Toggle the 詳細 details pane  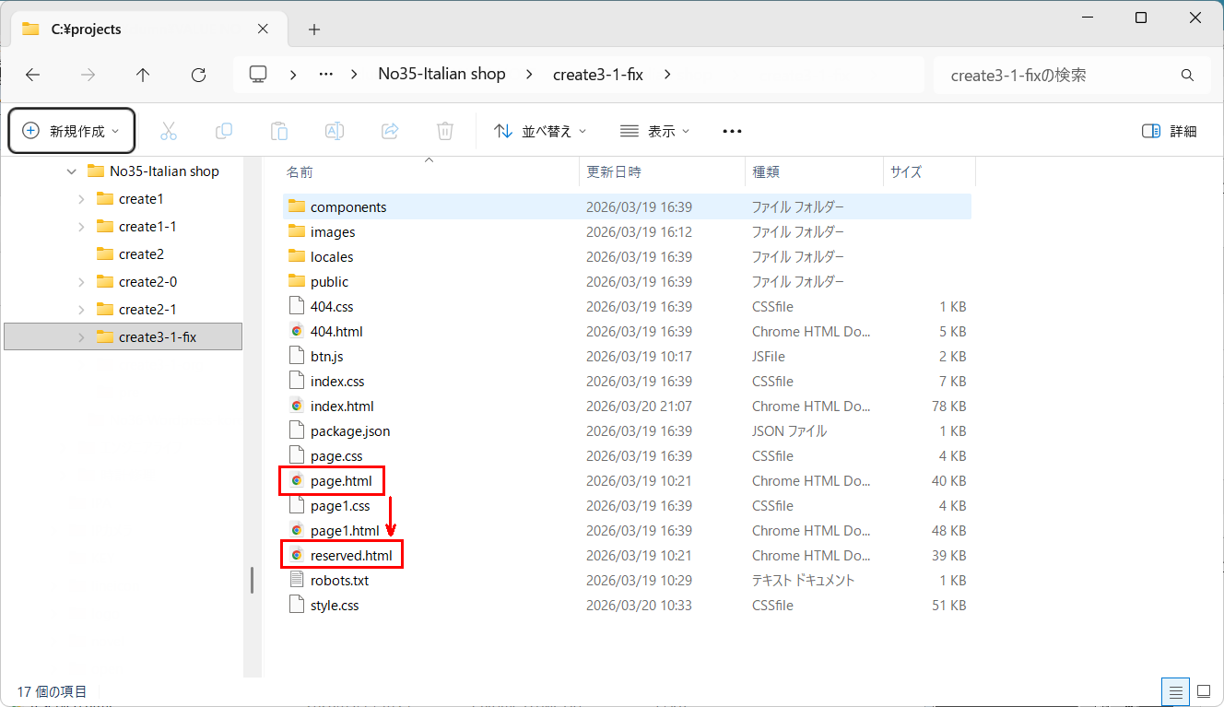click(1169, 131)
